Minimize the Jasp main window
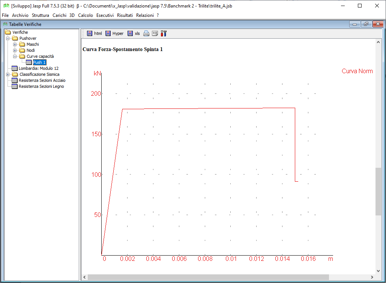 click(x=343, y=6)
